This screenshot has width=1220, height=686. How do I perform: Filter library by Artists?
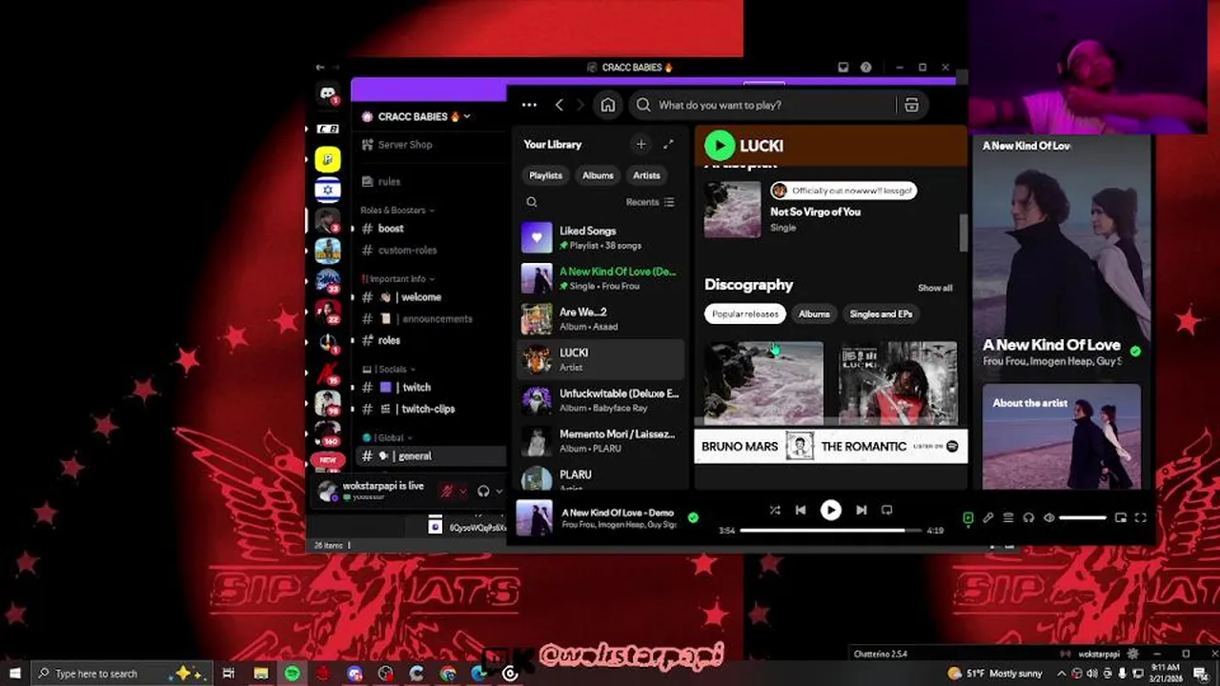point(646,175)
